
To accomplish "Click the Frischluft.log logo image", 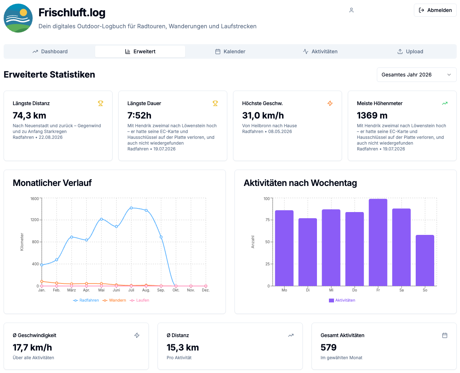I will [x=18, y=18].
